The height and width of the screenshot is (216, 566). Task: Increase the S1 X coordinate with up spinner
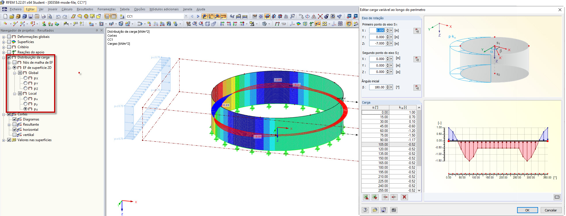tap(388, 29)
